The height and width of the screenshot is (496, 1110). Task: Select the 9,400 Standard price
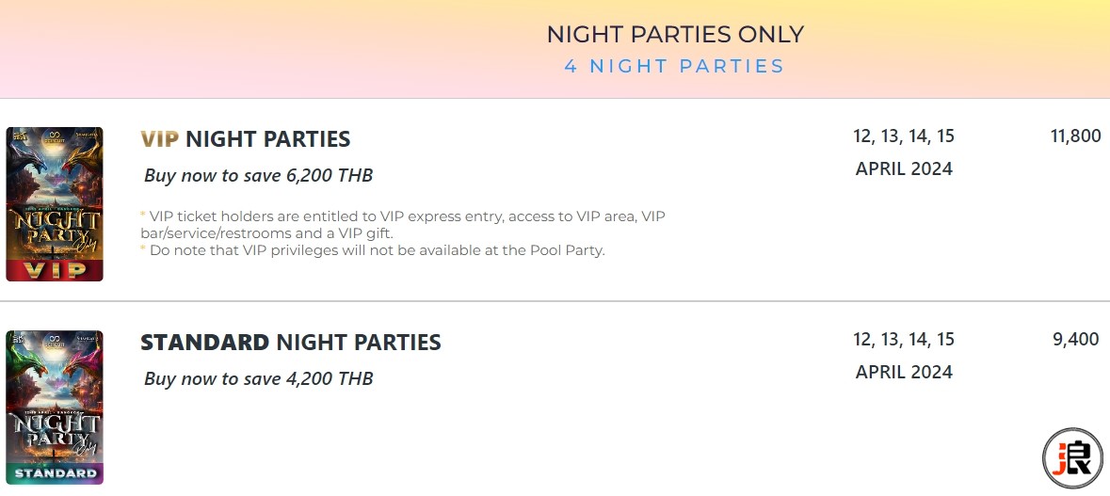(x=1075, y=340)
